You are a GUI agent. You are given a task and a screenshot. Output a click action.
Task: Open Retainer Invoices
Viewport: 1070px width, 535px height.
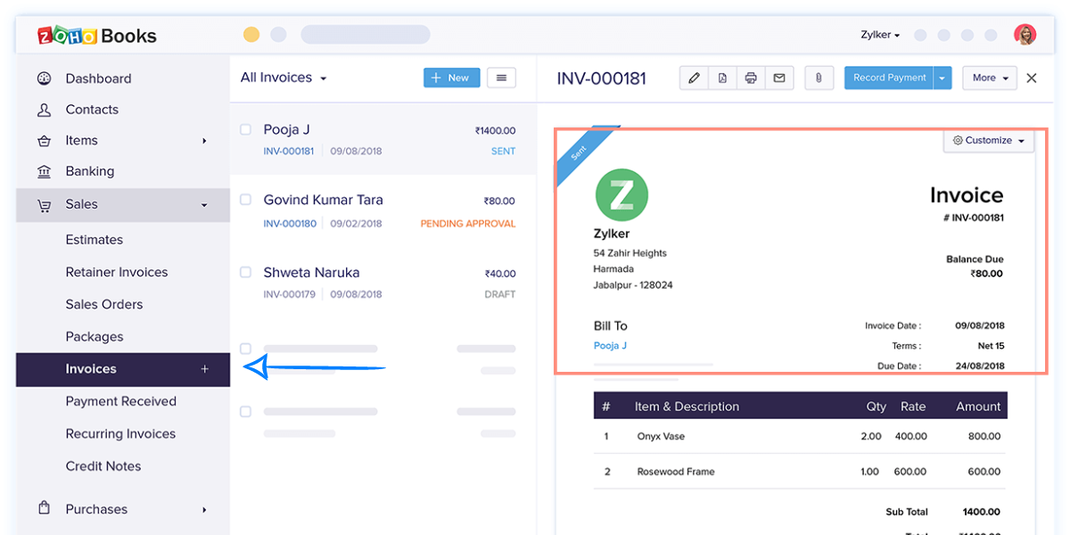tap(117, 272)
